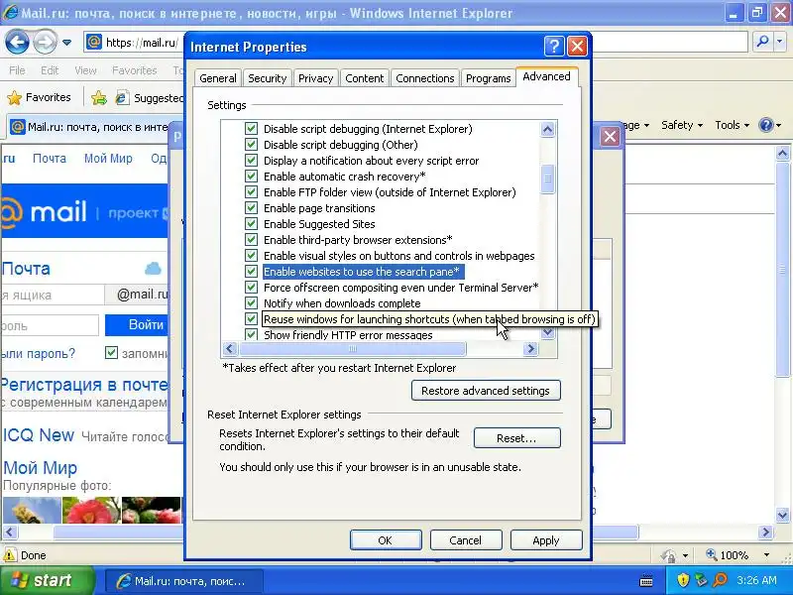The height and width of the screenshot is (595, 793).
Task: Switch to the Programs tab
Action: tap(488, 78)
